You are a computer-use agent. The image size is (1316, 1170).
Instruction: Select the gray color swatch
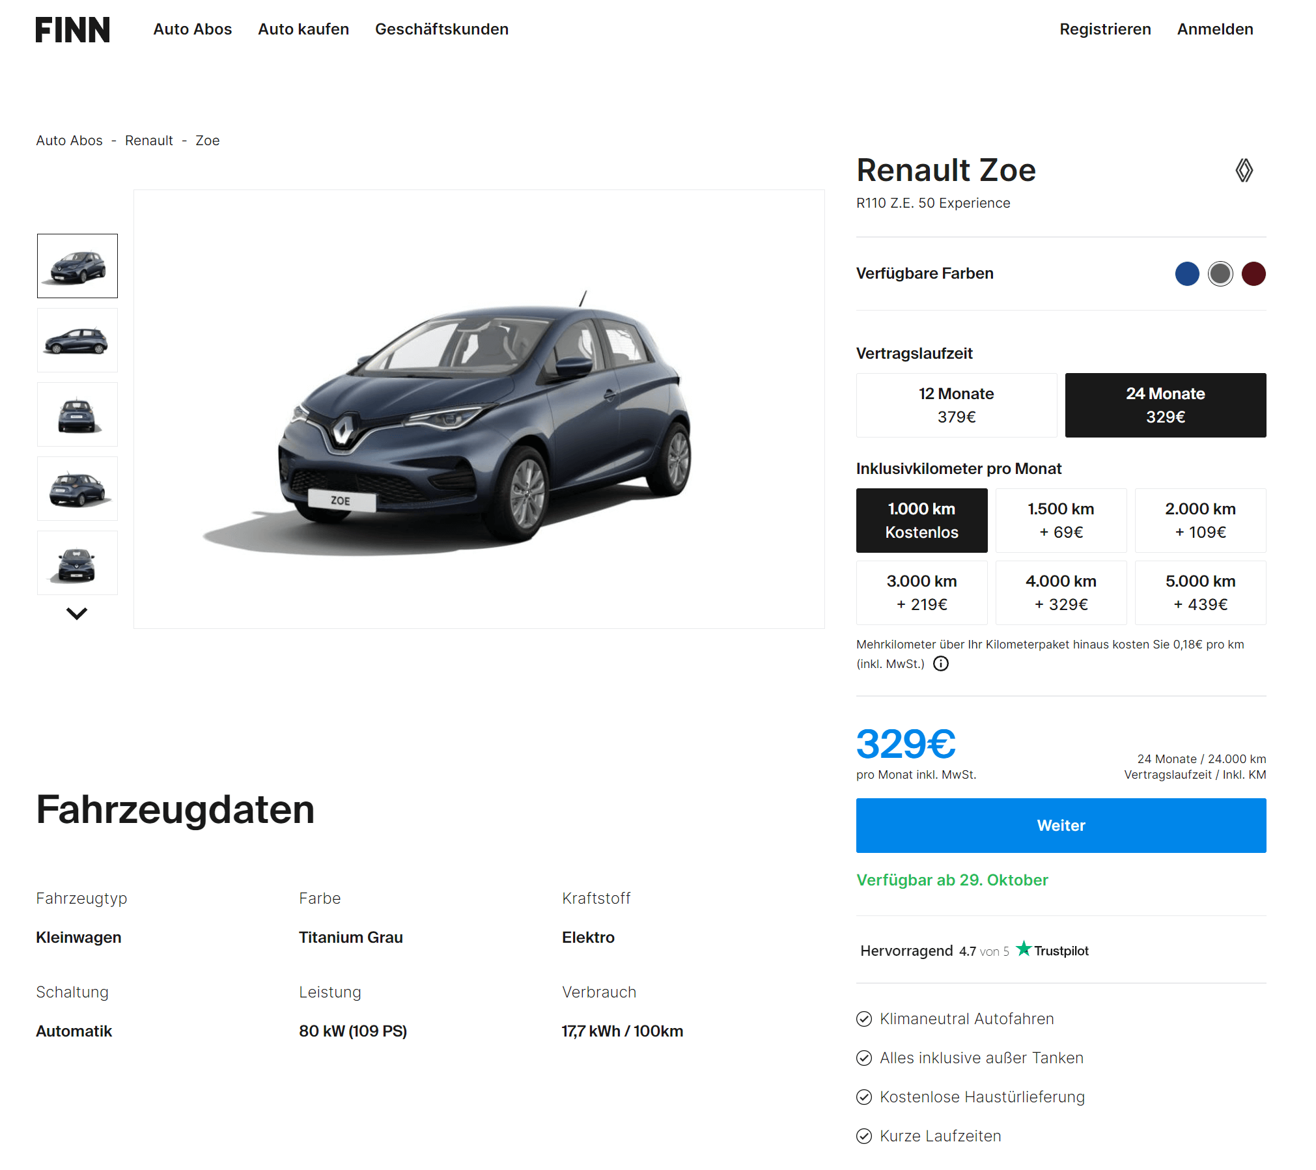coord(1220,273)
